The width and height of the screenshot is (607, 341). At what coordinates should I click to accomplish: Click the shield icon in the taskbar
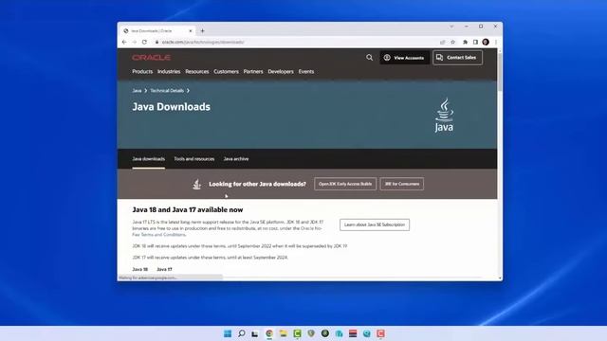pyautogui.click(x=311, y=333)
